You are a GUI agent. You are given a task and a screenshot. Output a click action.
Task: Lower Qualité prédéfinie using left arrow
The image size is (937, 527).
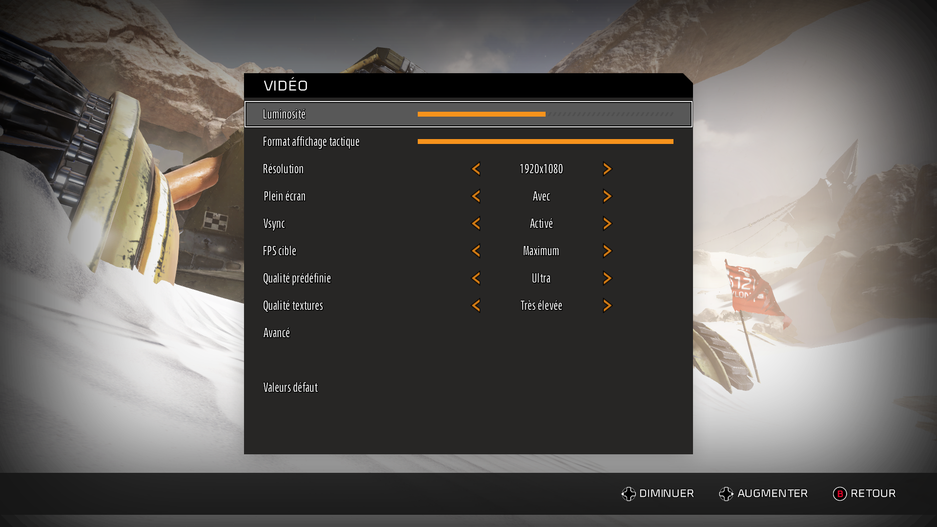coord(476,278)
